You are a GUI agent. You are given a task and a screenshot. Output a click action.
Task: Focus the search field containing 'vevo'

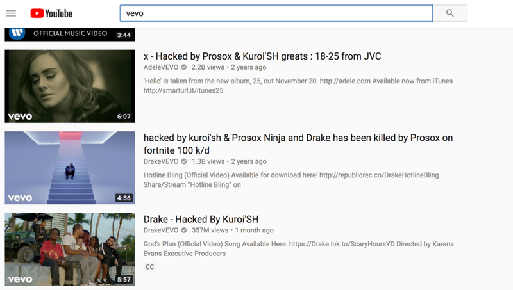click(x=276, y=13)
